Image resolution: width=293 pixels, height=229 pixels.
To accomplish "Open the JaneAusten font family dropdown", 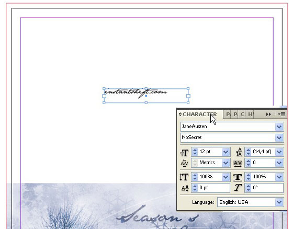I will pos(279,127).
